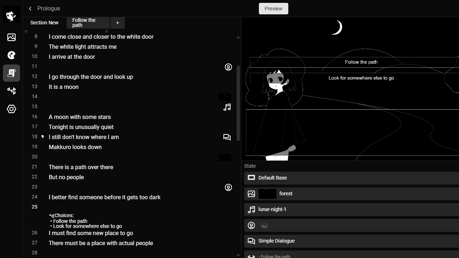The image size is (459, 258).
Task: Select line 'But no people'
Action: pos(66,177)
